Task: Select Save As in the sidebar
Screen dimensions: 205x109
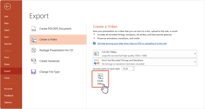Action: coord(8,44)
